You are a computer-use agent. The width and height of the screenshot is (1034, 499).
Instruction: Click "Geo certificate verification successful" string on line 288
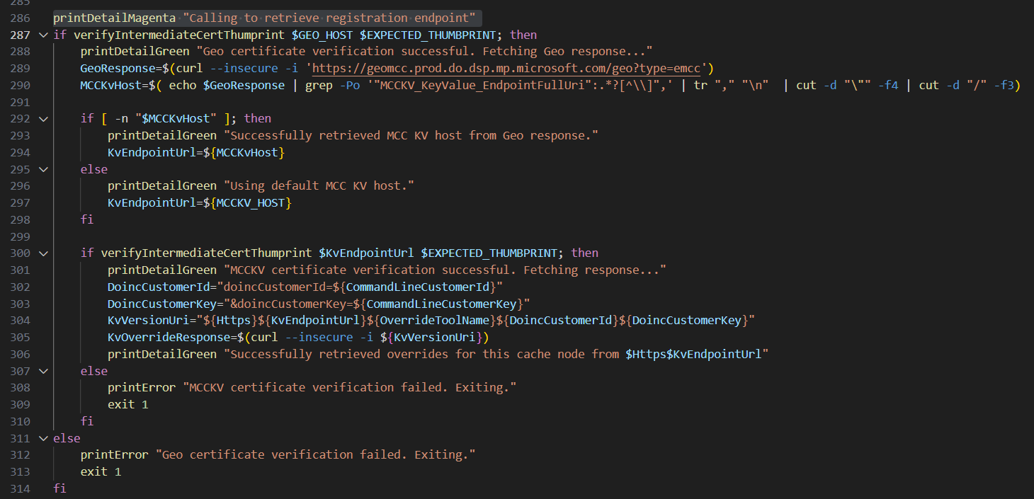[424, 52]
